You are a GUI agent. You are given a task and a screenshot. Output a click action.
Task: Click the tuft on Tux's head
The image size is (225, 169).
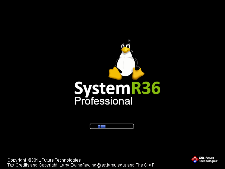pyautogui.click(x=129, y=40)
